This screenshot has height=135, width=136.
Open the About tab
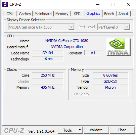pos(123,14)
